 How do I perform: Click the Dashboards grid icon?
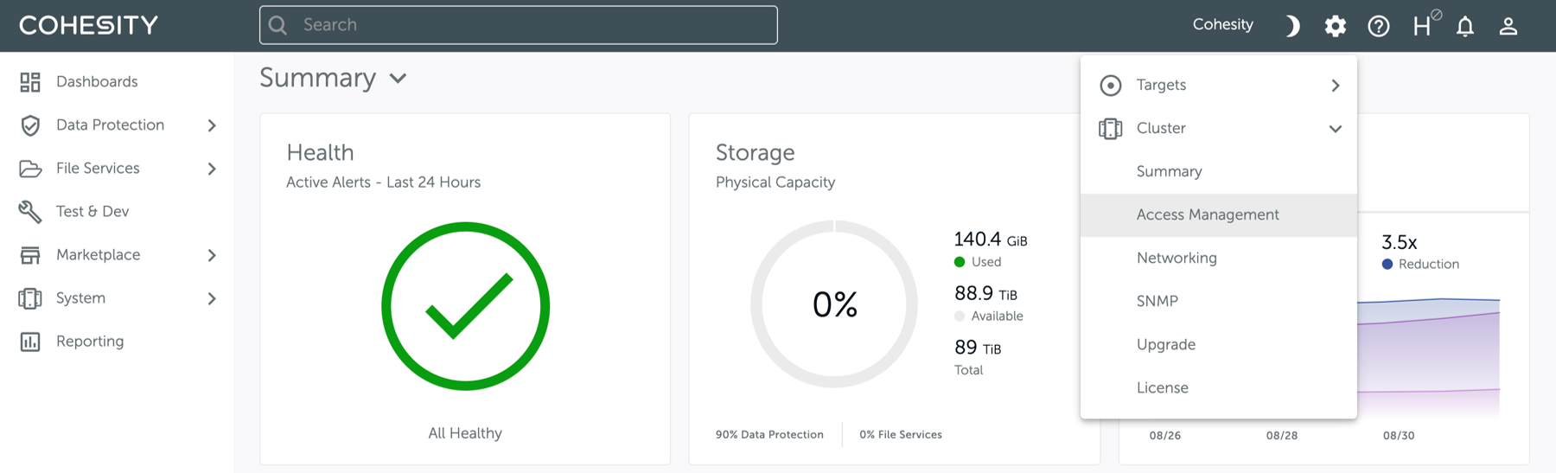(x=30, y=82)
